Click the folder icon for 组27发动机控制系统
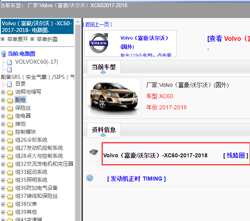 pos(10,149)
